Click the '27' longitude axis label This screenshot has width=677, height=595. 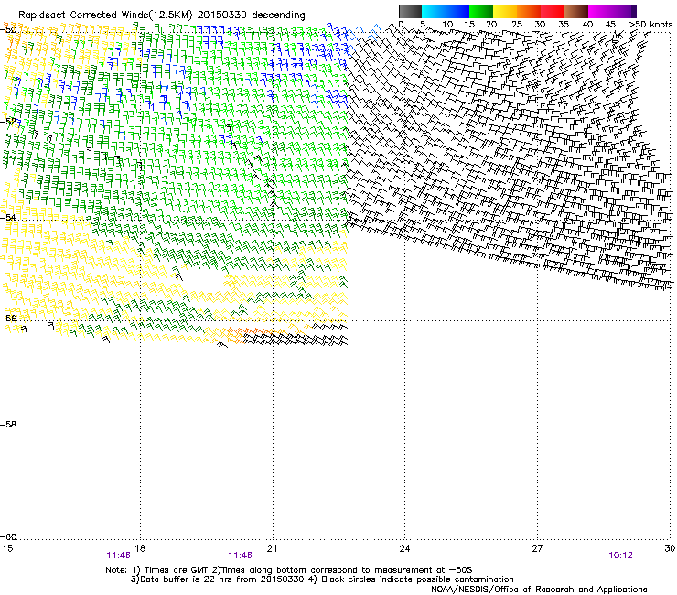click(537, 548)
